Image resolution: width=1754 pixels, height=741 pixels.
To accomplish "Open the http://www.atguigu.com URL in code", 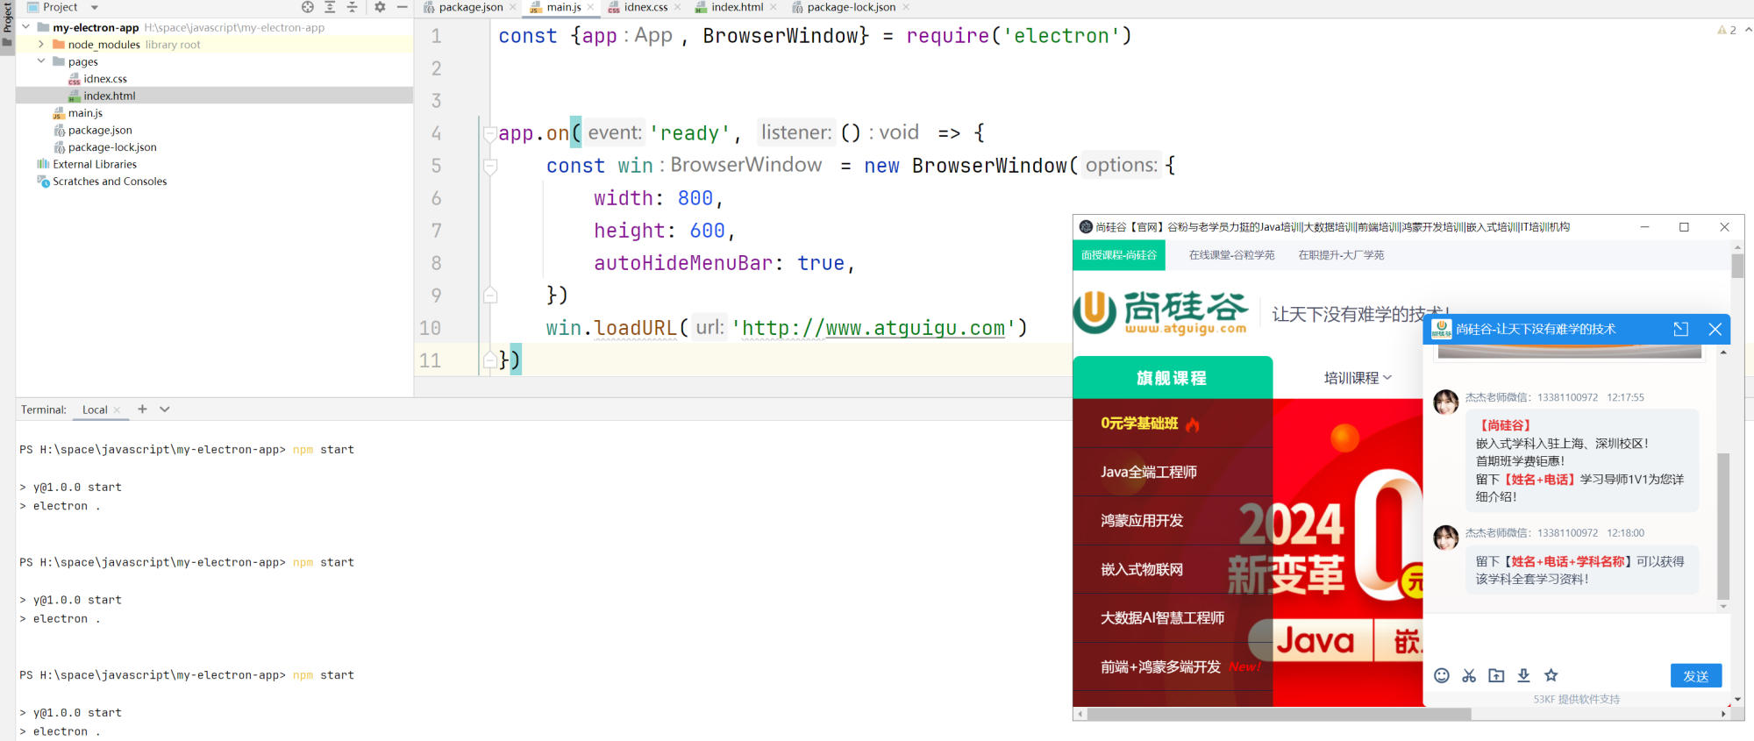I will [873, 328].
